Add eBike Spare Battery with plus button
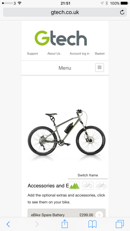Image resolution: width=130 pixels, height=231 pixels. [x=99, y=215]
